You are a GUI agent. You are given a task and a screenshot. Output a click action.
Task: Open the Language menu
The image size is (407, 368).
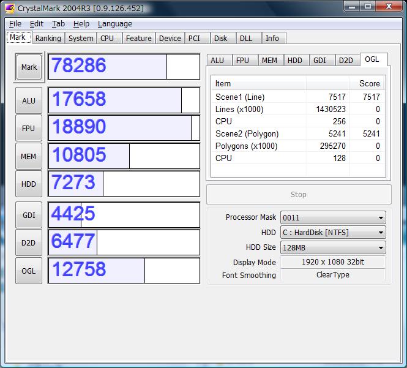click(x=114, y=24)
